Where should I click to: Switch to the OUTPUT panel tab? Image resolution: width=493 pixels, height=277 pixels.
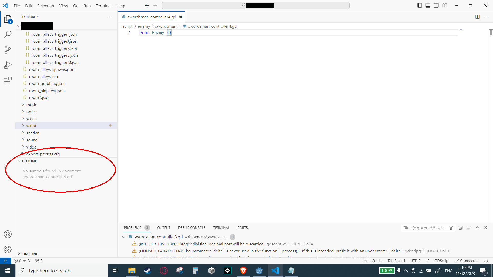(x=164, y=228)
